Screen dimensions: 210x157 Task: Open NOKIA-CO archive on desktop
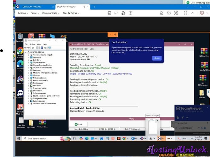[204, 52]
